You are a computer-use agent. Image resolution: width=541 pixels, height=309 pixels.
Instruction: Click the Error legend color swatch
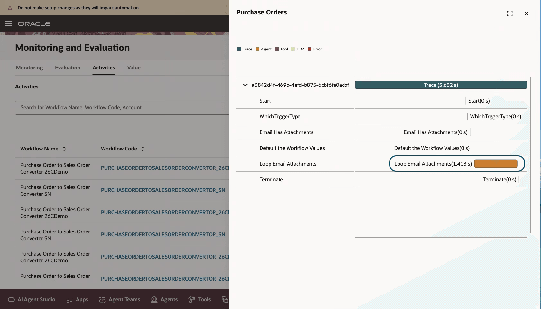(309, 49)
